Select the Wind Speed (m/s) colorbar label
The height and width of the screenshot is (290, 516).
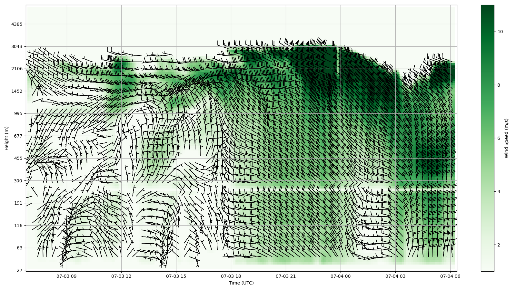click(506, 138)
